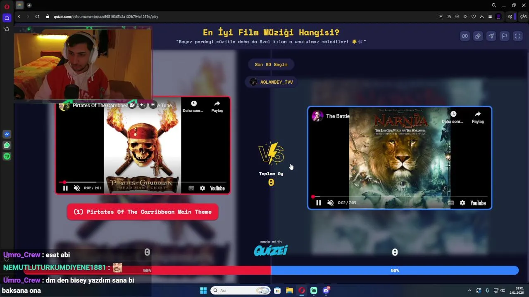Click the Quizei logo at bottom center
Screen dimensions: 529x297
point(271,250)
